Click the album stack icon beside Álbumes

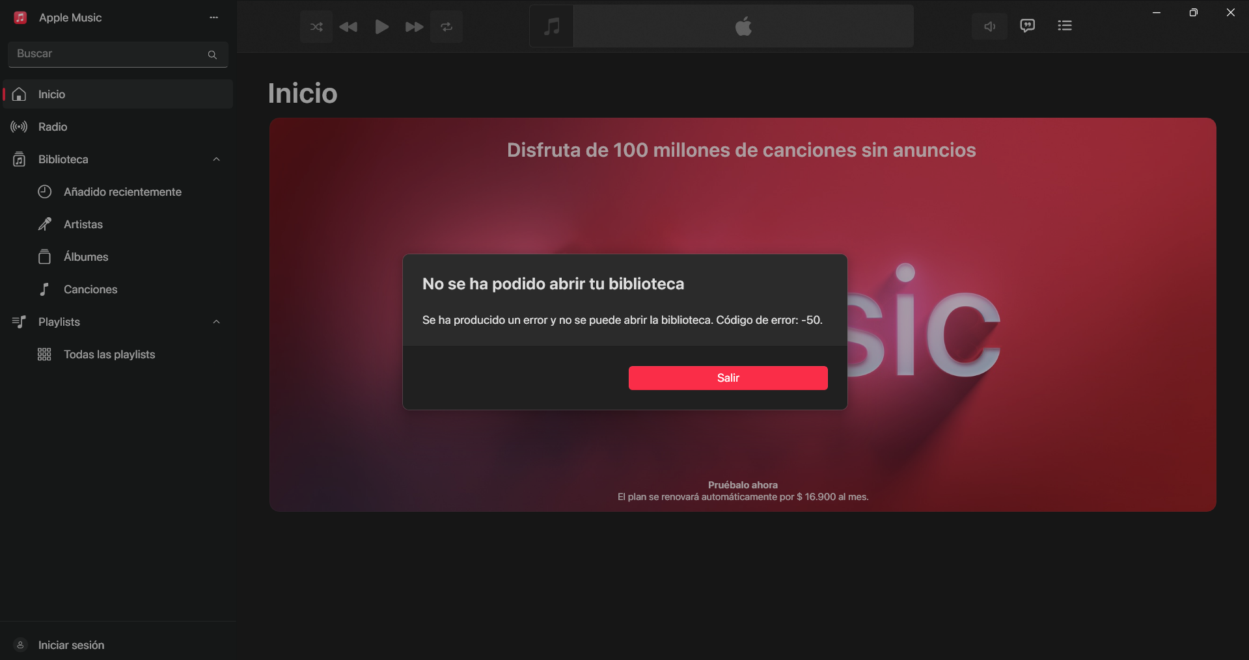[x=44, y=257]
